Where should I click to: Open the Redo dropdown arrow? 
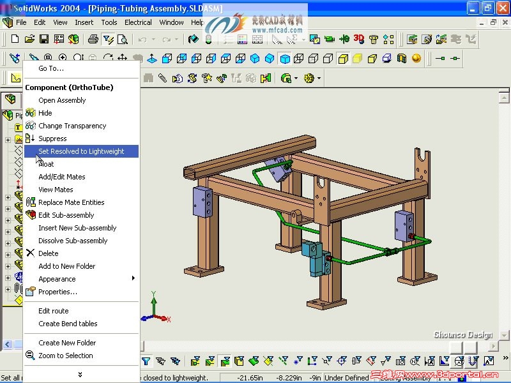click(176, 40)
